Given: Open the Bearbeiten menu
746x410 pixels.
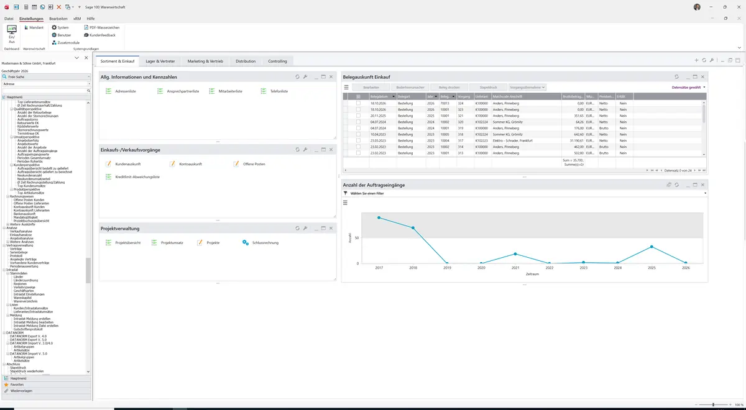Looking at the screenshot, I should point(58,19).
